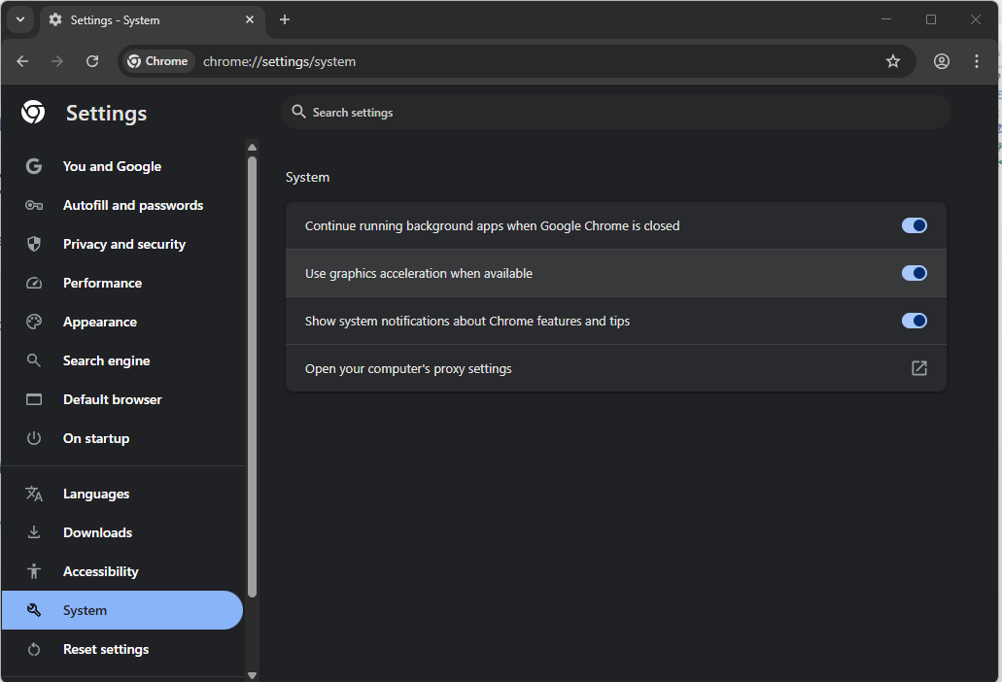Open the Appearance settings section
Viewport: 1002px width, 682px height.
click(99, 322)
